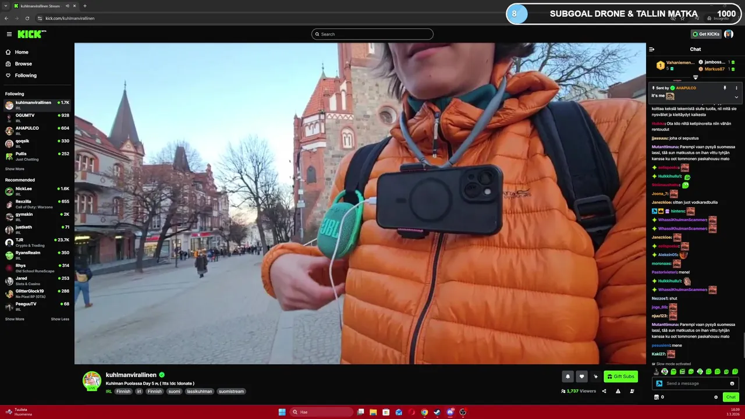Image resolution: width=745 pixels, height=419 pixels.
Task: Click the suomi tag
Action: (175, 392)
